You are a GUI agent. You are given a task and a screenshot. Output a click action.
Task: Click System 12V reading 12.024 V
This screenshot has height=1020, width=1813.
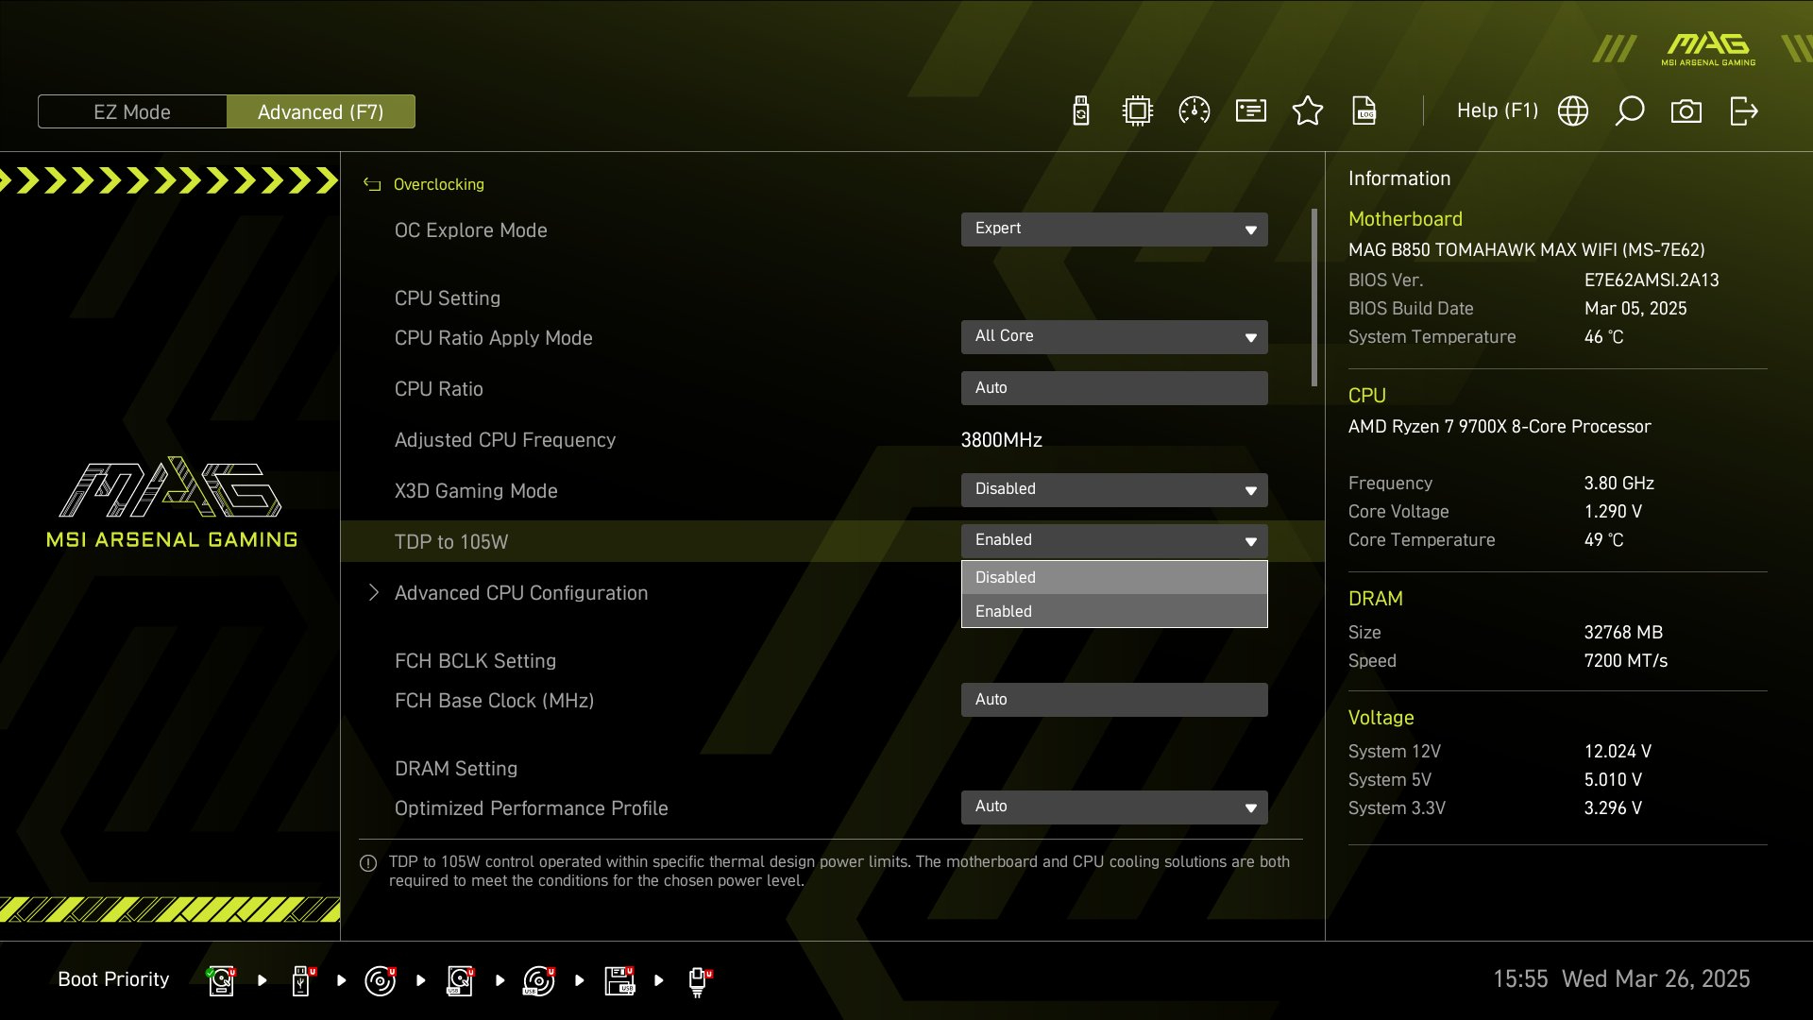(1618, 752)
